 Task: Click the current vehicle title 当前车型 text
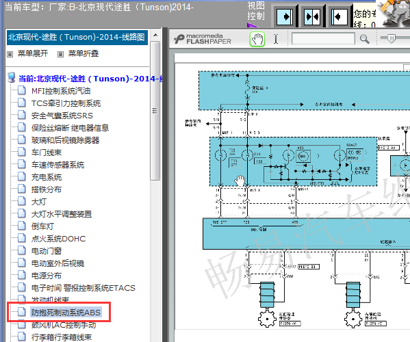(x=100, y=7)
